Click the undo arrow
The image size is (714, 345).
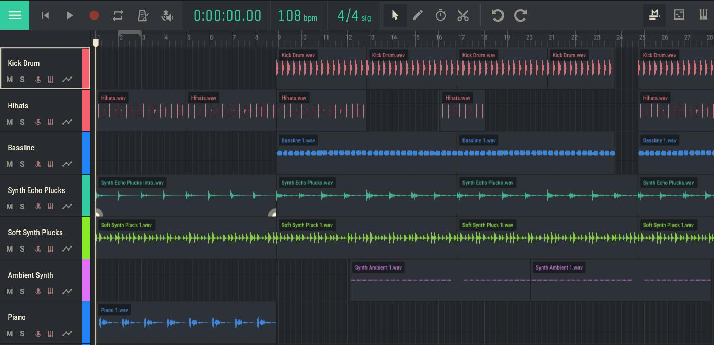(x=497, y=15)
